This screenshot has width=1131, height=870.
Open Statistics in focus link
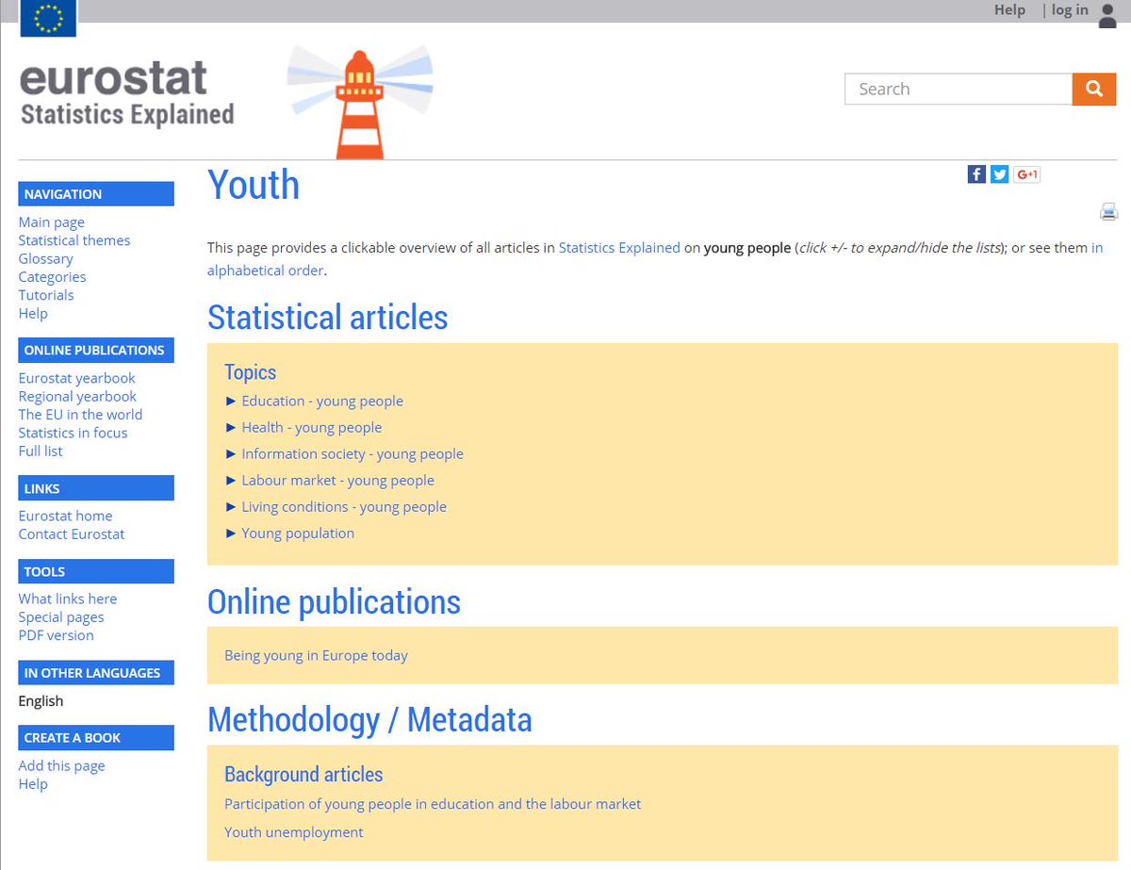[x=74, y=433]
